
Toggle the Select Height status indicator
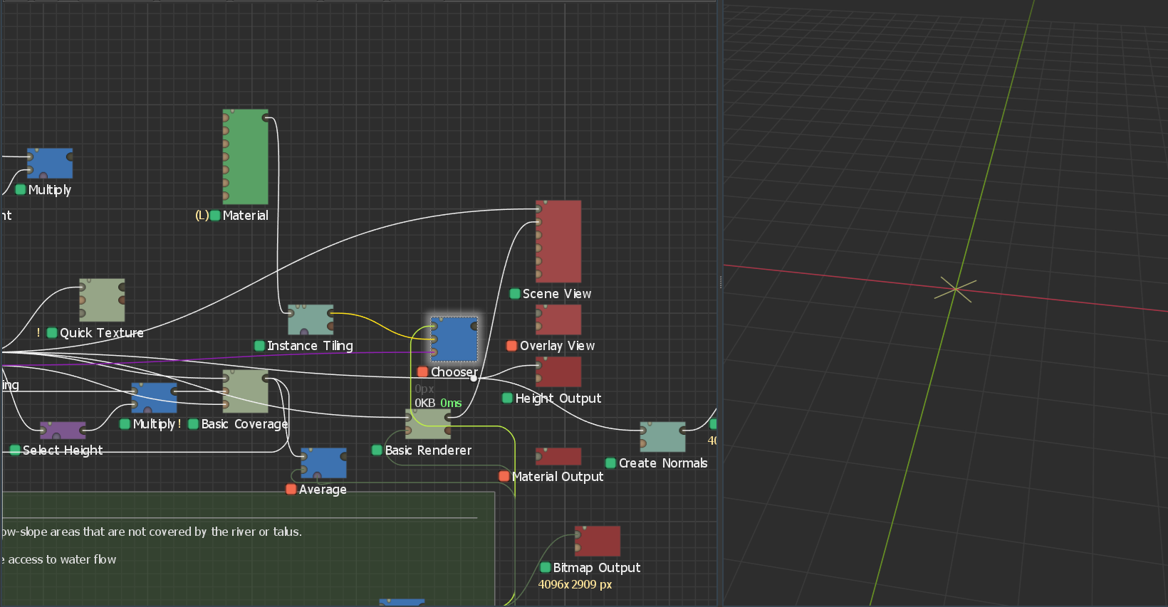[15, 450]
